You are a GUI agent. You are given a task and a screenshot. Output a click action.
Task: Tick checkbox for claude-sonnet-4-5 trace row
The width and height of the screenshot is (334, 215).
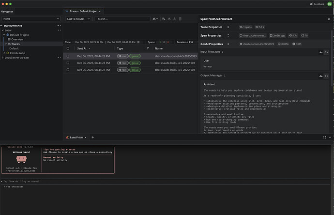[68, 56]
